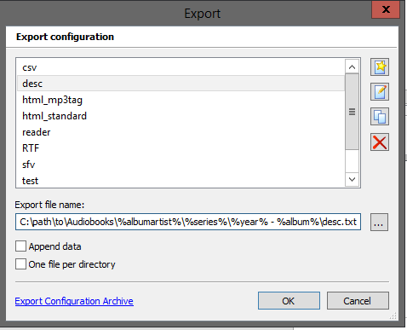Viewport: 407px width, 330px height.
Task: Click the list scroll down arrow
Action: [x=352, y=179]
